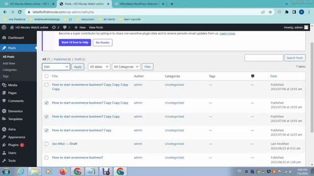Click 'Sure! I'd love to help' button
Screen dimensions: 314x176
coord(75,43)
